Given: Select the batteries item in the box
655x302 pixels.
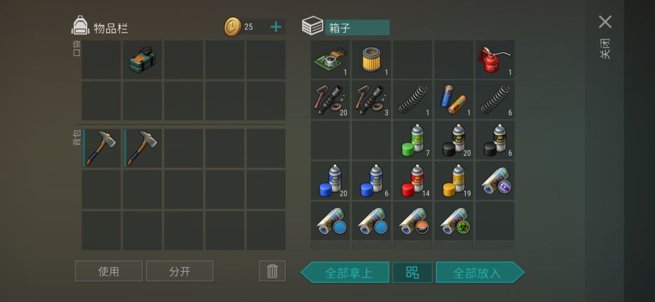Looking at the screenshot, I should pos(454,100).
